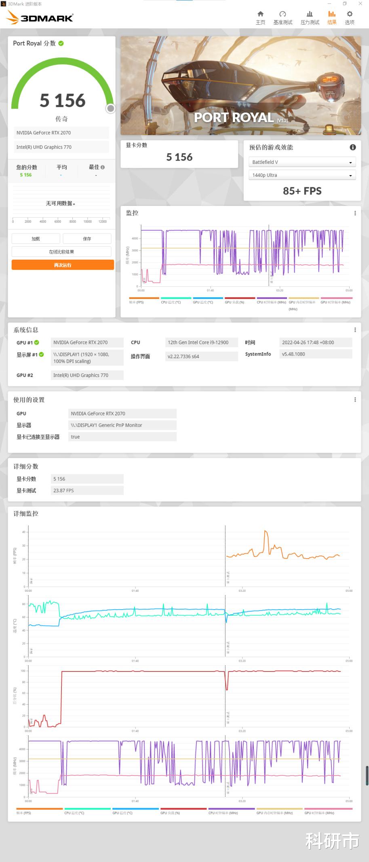Click the green validity checkmark beside Port Royal score
Image resolution: width=369 pixels, height=862 pixels.
(61, 43)
